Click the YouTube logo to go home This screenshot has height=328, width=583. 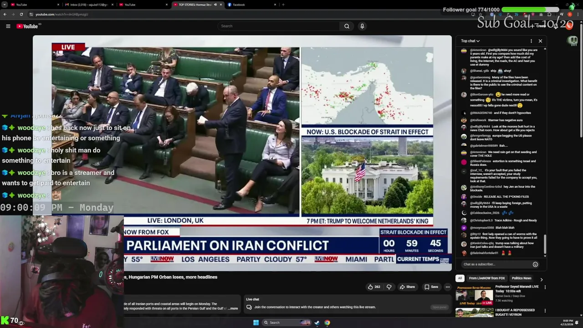(x=27, y=26)
